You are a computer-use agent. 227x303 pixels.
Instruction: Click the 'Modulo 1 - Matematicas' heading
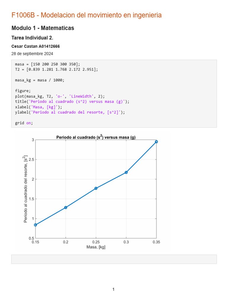(43, 28)
